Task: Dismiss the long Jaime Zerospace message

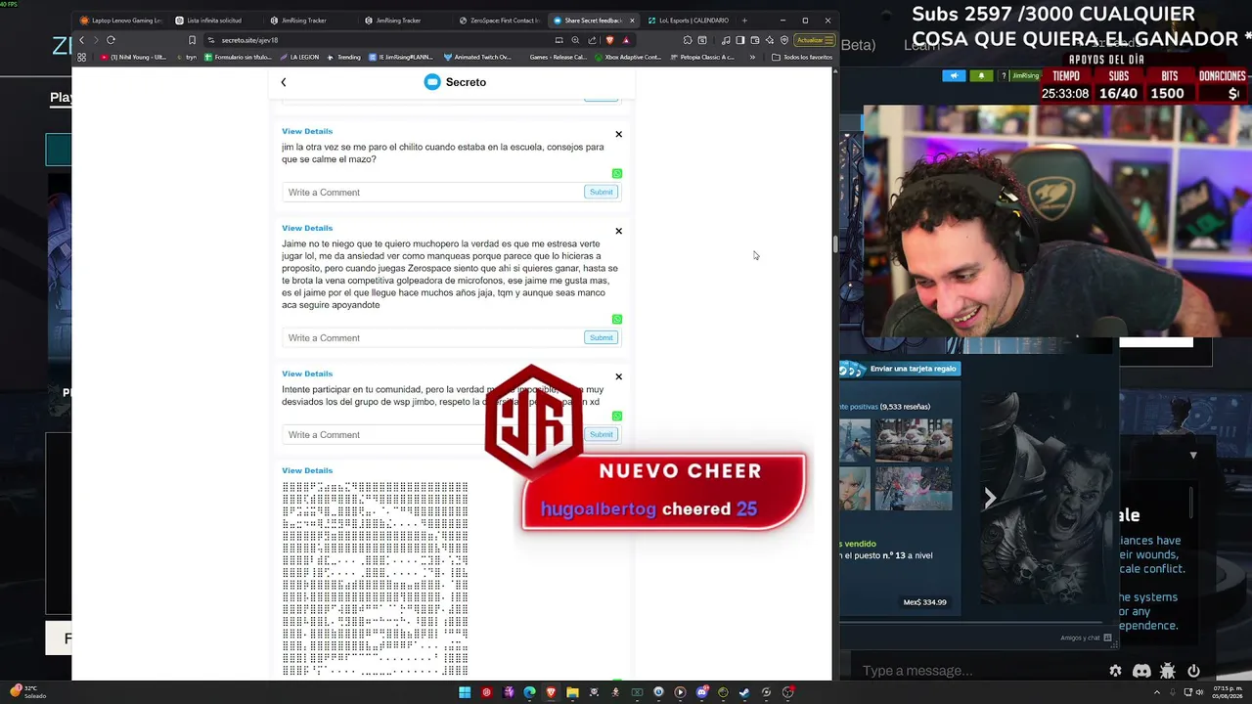Action: pyautogui.click(x=618, y=231)
